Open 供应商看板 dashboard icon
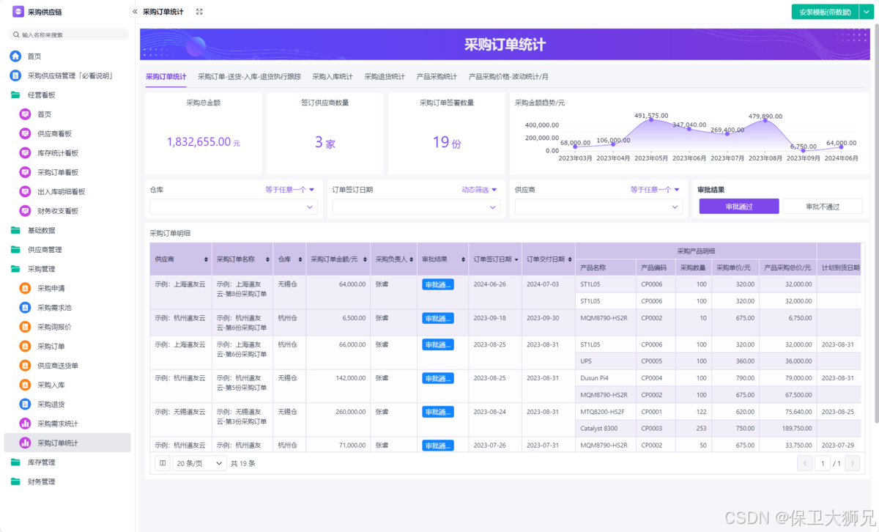Screen dimensions: 879x532 click(25, 133)
